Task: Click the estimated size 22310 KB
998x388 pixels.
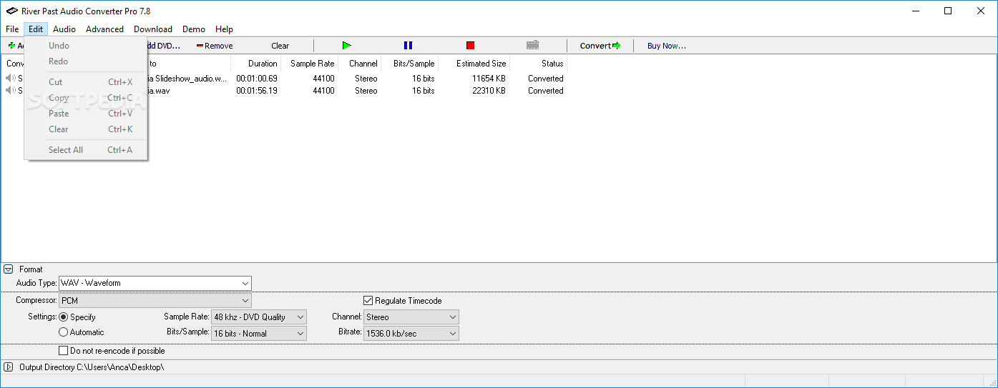Action: (489, 91)
